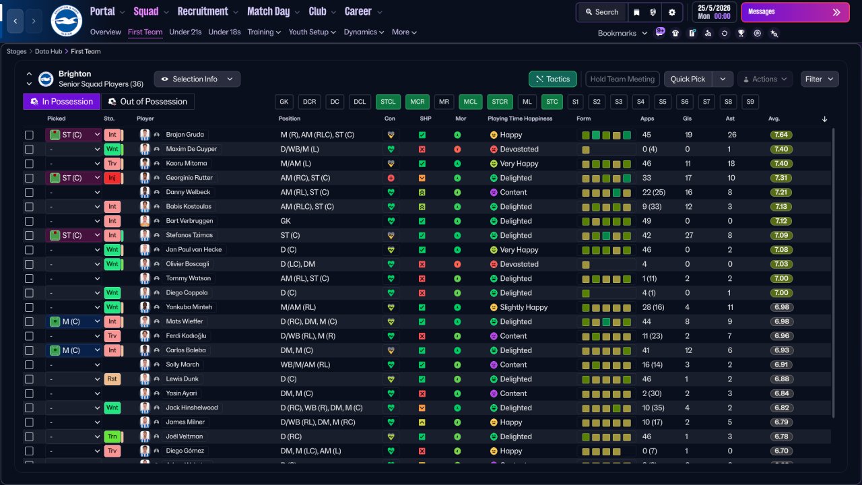Sort by the Avg. column header
Image resolution: width=862 pixels, height=485 pixels.
[774, 119]
